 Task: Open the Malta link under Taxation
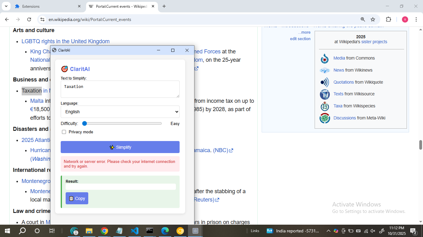(x=37, y=101)
